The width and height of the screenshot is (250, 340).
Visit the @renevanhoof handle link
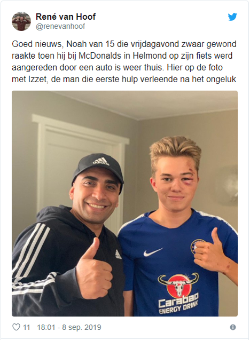click(x=60, y=26)
